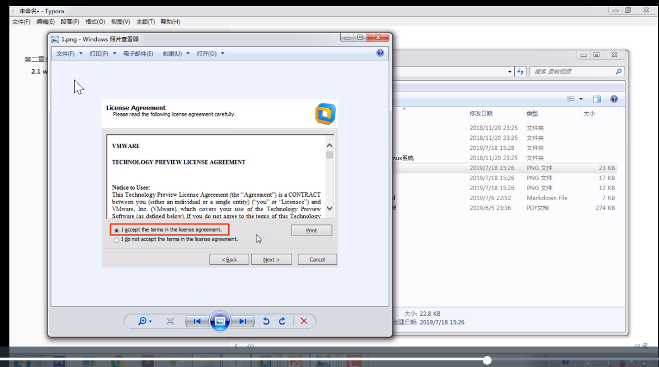Viewport: 659px width, 367px height.
Task: Click the 274 KB size cell
Action: click(605, 208)
